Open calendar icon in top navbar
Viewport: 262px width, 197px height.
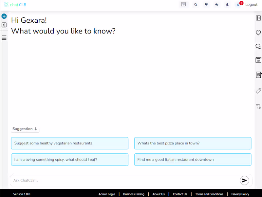[x=183, y=4]
